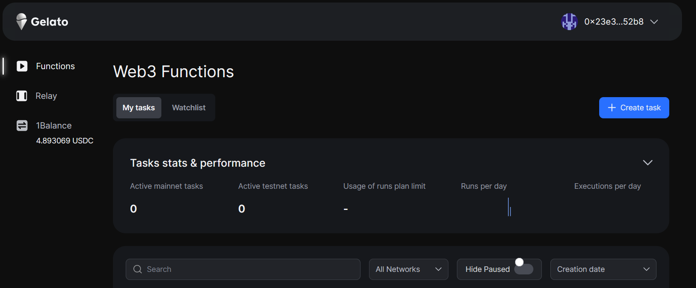The image size is (696, 288).
Task: Click the 1Balance swap icon
Action: point(22,126)
